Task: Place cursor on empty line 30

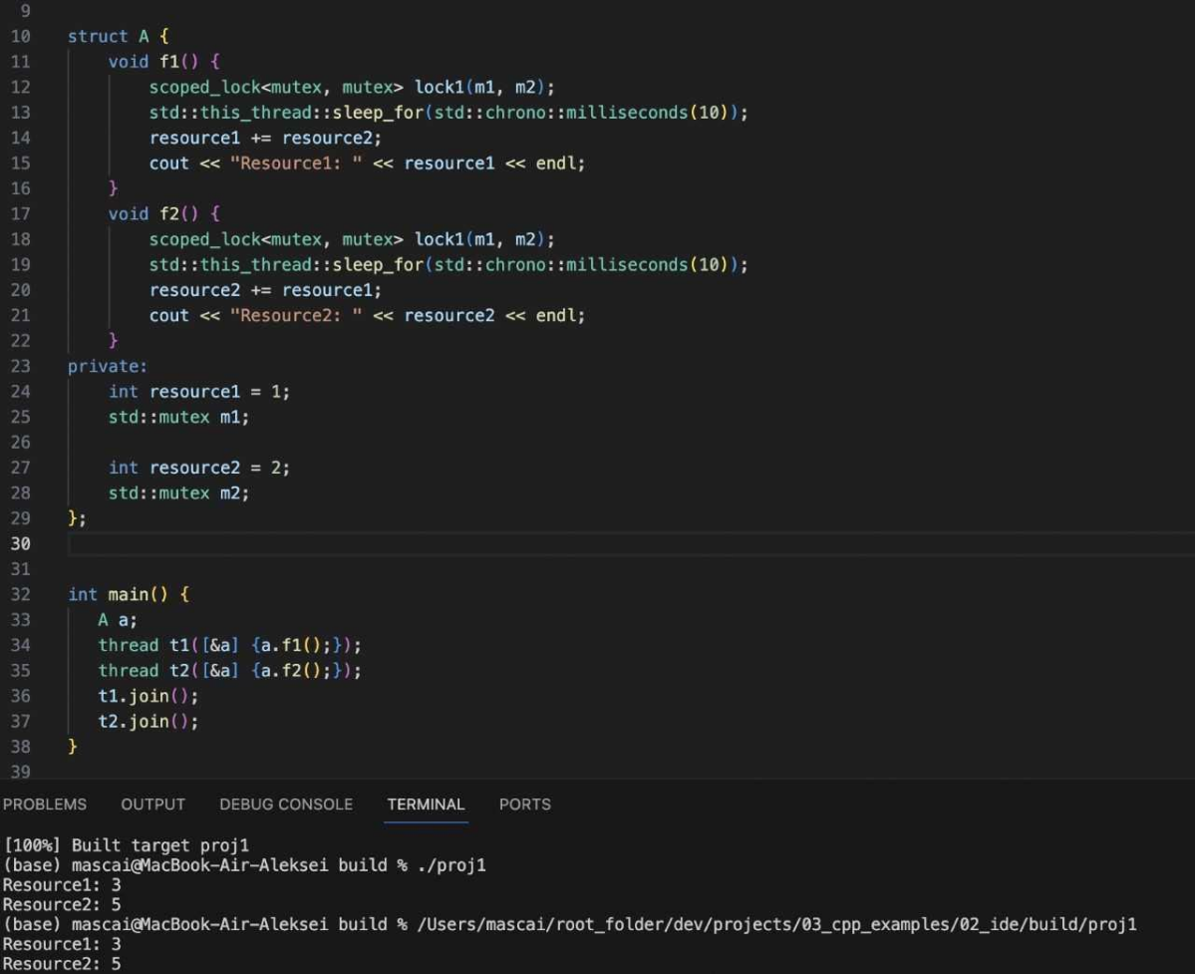Action: pyautogui.click(x=399, y=543)
